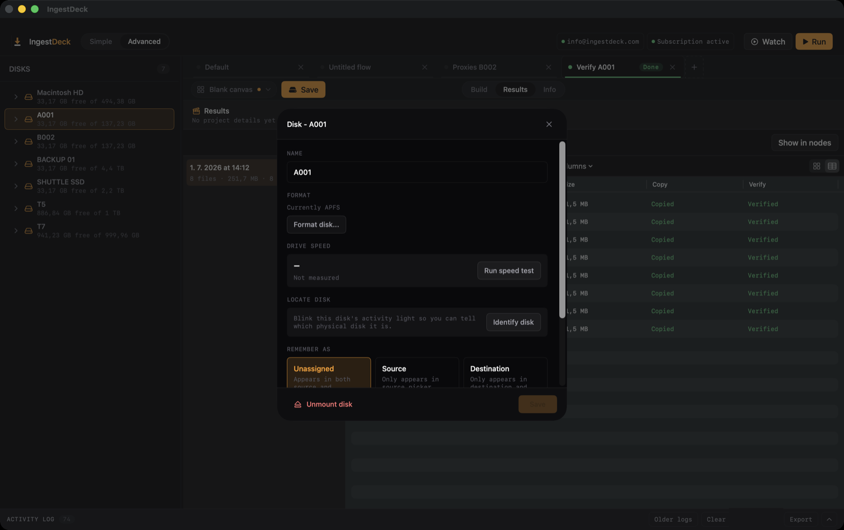
Task: Switch to the Results view
Action: (515, 90)
